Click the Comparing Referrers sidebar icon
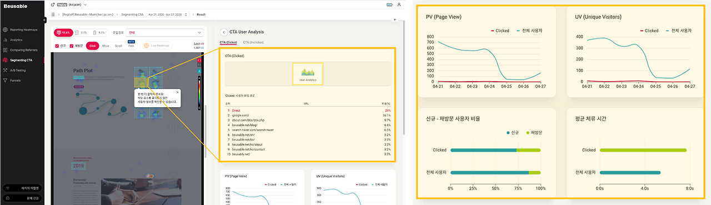Screen dimensions: 711x205 point(5,50)
